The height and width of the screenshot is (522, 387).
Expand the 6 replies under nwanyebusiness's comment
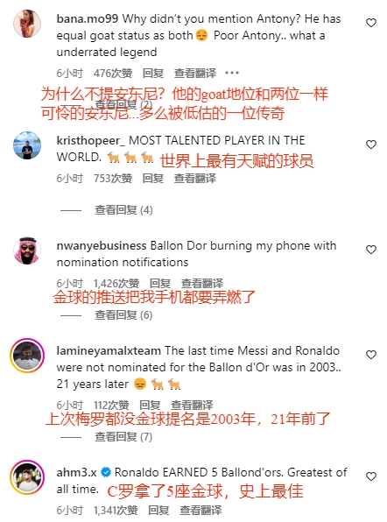click(x=123, y=315)
